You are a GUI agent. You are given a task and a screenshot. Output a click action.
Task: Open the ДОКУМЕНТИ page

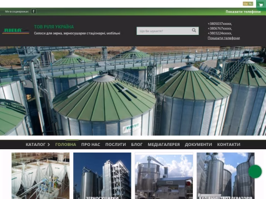tap(198, 144)
